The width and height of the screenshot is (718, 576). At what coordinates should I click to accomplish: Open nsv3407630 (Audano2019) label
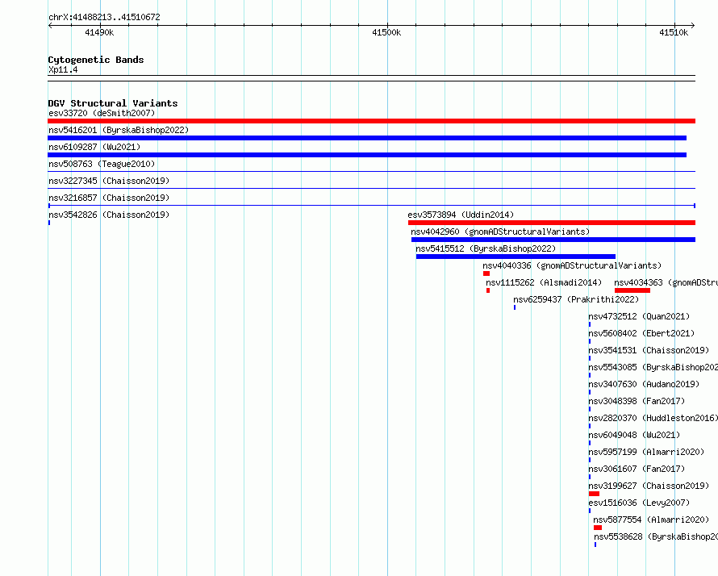(x=644, y=384)
